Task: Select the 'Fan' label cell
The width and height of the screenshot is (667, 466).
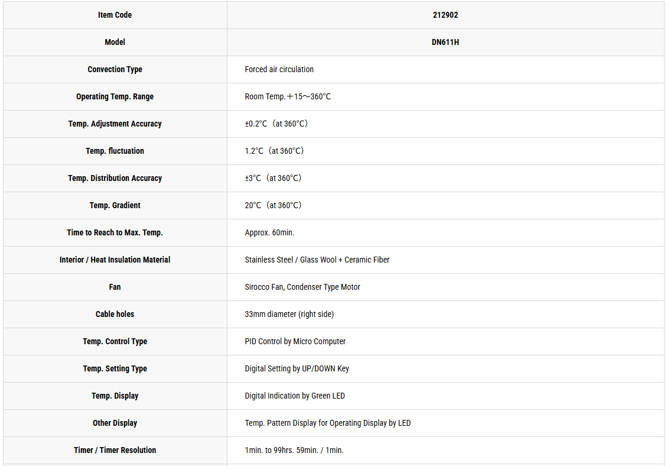Action: pos(115,287)
